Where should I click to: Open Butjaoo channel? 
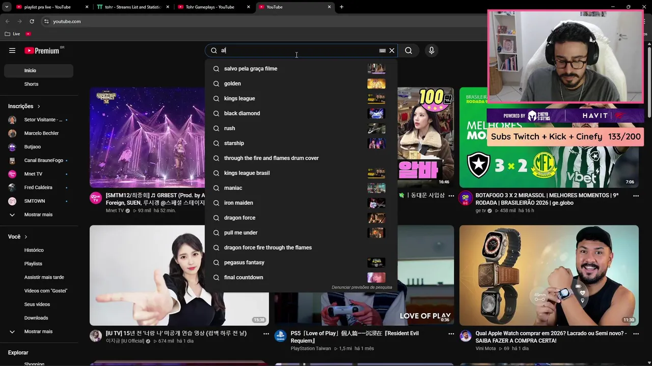coord(39,147)
